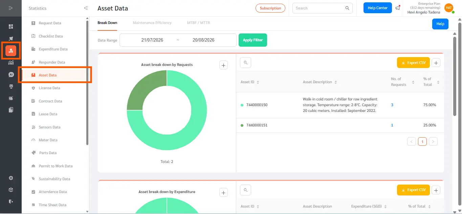Open the rocket icon in the rail

11,39
